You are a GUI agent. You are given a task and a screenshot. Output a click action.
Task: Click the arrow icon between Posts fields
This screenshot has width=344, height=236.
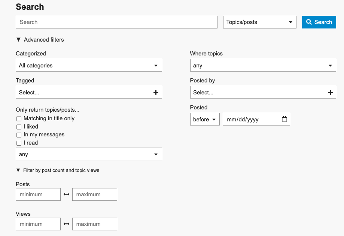coord(67,194)
